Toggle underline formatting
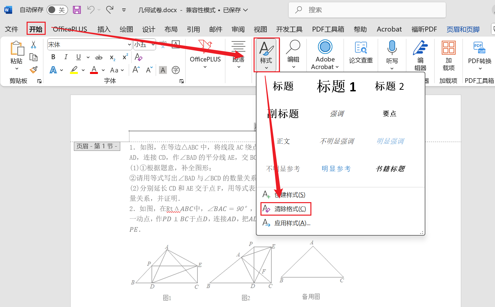The height and width of the screenshot is (307, 495). pyautogui.click(x=79, y=57)
